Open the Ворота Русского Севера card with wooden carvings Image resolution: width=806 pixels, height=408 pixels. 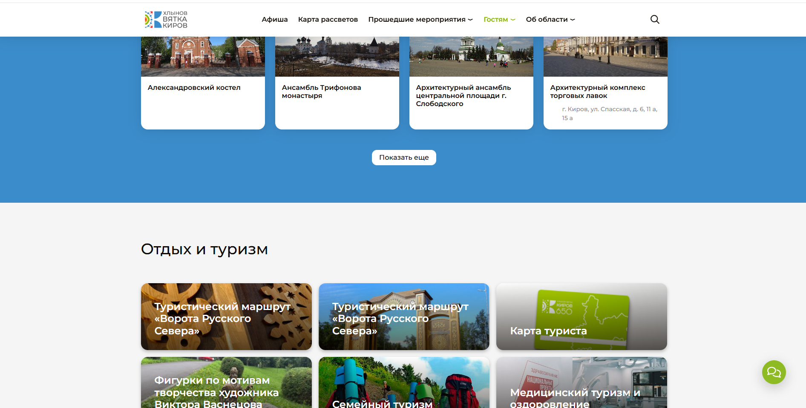(x=226, y=316)
